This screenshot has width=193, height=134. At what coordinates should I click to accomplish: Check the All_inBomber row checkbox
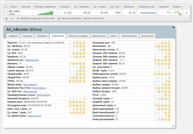coord(6,12)
